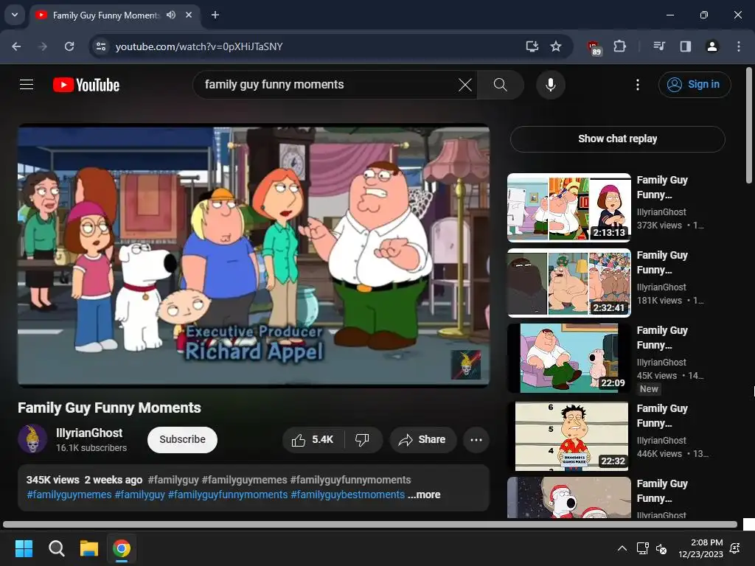Open the extension with 89 badge
This screenshot has width=755, height=566.
pos(594,47)
